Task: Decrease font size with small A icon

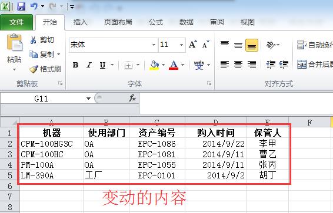Action: pyautogui.click(x=205, y=45)
